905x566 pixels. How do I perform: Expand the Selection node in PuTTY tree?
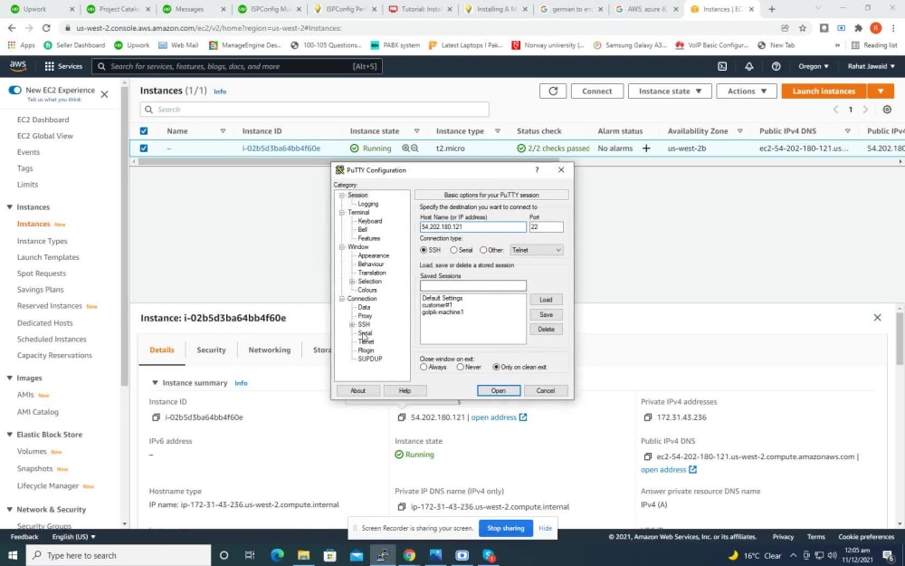[352, 282]
